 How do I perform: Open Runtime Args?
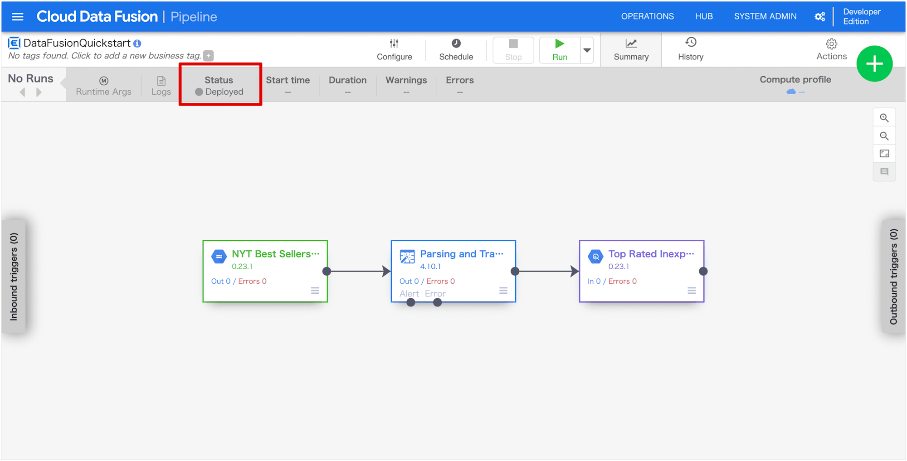pos(103,86)
